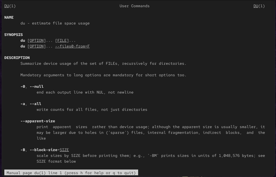The height and width of the screenshot is (177, 276).
Task: Click the 'end each output line with NUL' text
Action: coord(85,92)
